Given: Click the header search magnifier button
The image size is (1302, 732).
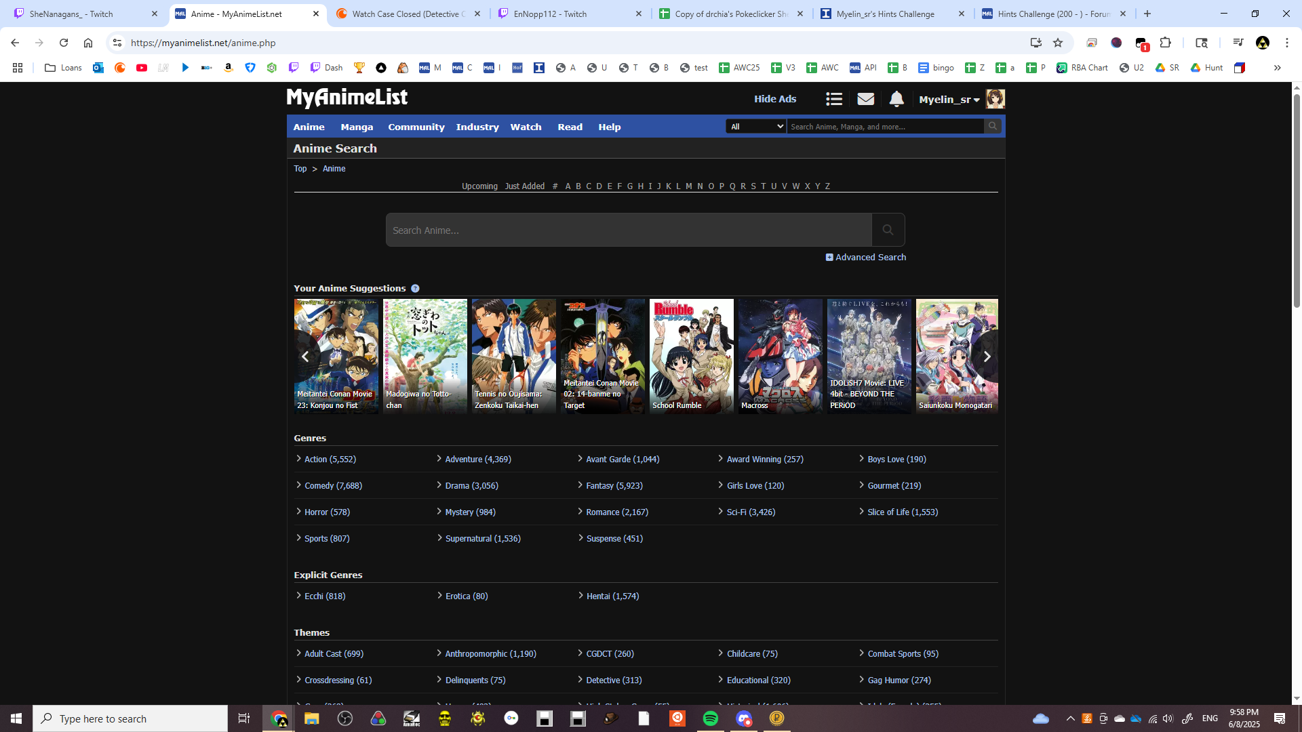Looking at the screenshot, I should coord(993,126).
